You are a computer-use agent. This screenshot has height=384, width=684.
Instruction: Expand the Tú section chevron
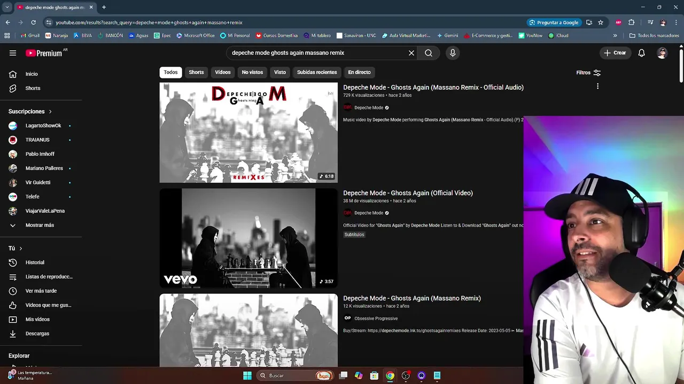(x=21, y=249)
